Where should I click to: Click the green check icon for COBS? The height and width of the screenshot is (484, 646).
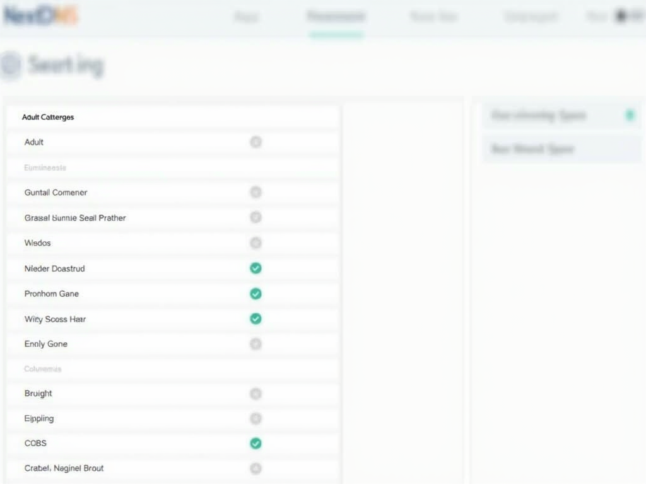click(x=255, y=443)
